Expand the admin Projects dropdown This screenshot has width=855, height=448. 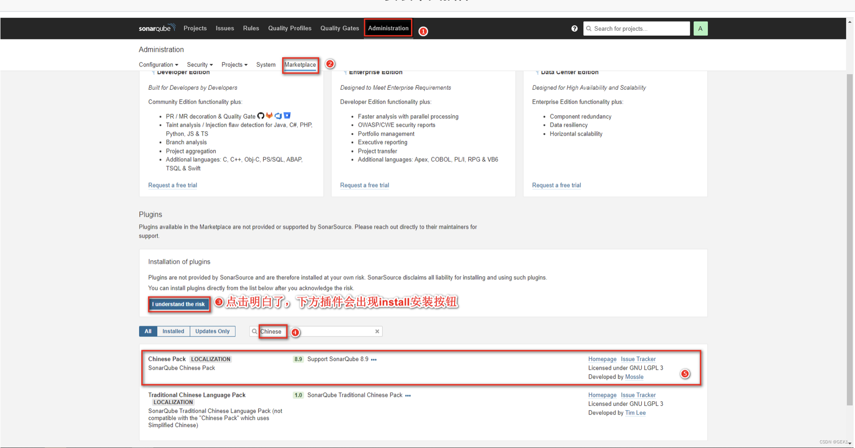[234, 65]
